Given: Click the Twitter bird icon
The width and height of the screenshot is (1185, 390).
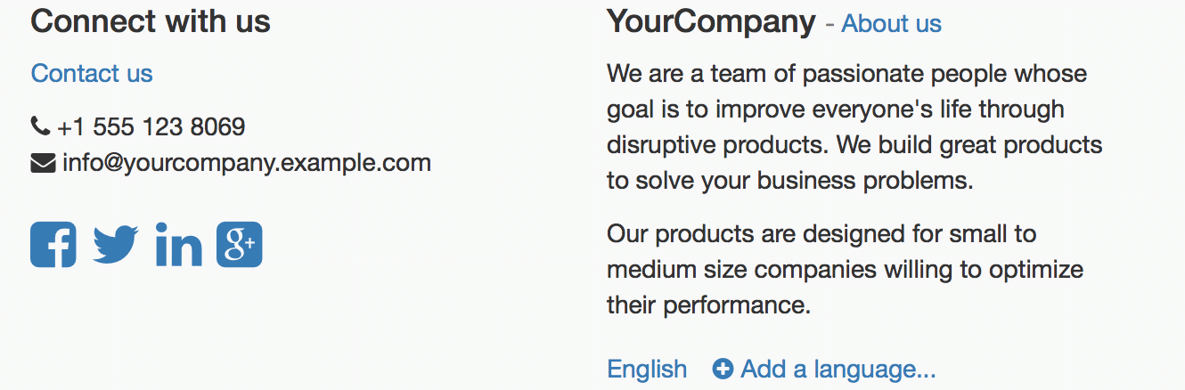Looking at the screenshot, I should pos(115,244).
